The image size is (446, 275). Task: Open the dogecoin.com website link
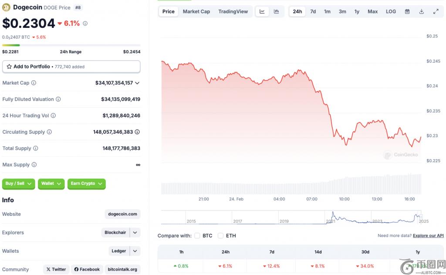pos(122,214)
